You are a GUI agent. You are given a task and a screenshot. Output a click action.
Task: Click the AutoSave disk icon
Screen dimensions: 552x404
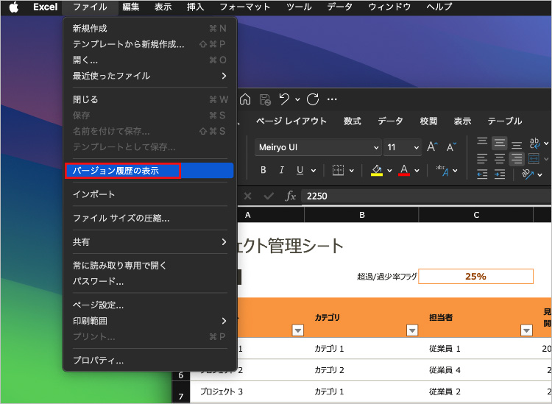coord(265,99)
